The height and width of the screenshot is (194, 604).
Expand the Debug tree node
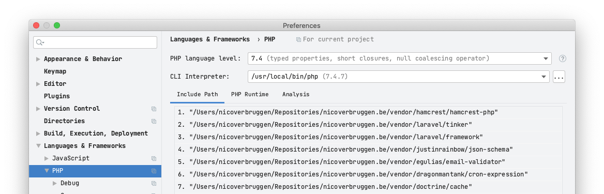tap(55, 183)
